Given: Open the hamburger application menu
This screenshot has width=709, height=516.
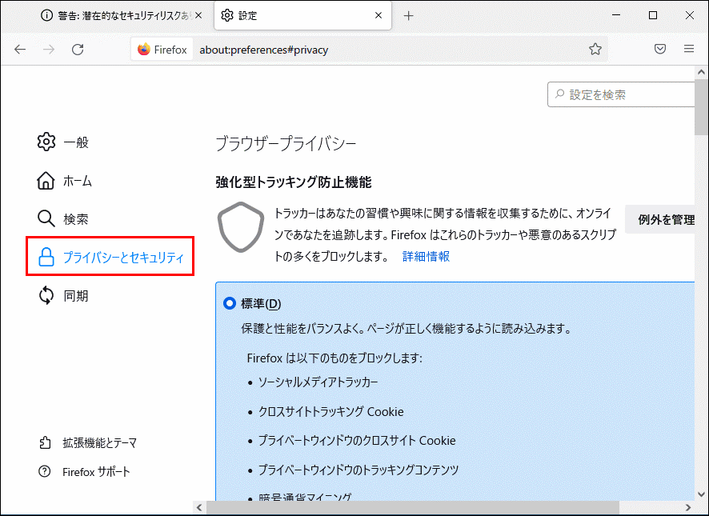Looking at the screenshot, I should point(689,49).
